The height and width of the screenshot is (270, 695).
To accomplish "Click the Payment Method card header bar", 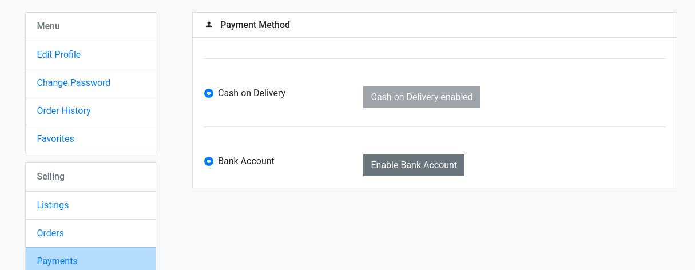I will (x=435, y=25).
